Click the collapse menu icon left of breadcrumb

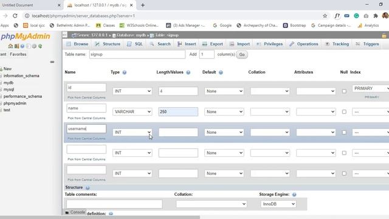[65, 35]
